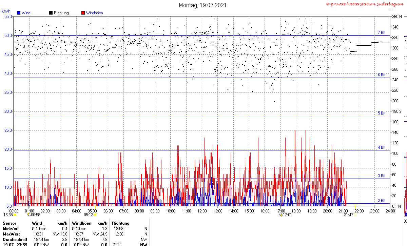Click the 360 N direction axis label

[397, 16]
